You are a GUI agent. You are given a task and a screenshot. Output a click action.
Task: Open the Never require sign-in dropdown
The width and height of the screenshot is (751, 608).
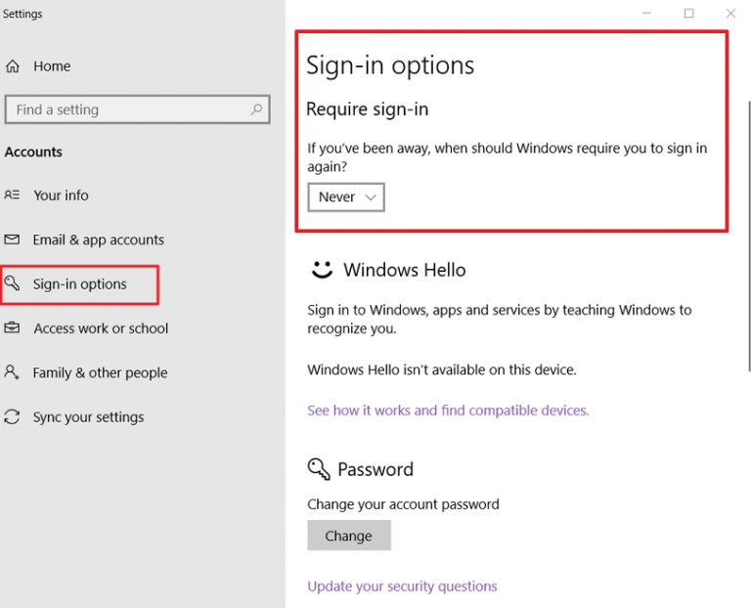[346, 197]
